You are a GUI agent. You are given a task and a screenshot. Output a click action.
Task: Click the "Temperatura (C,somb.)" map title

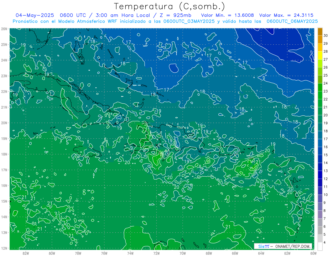[x=169, y=6]
